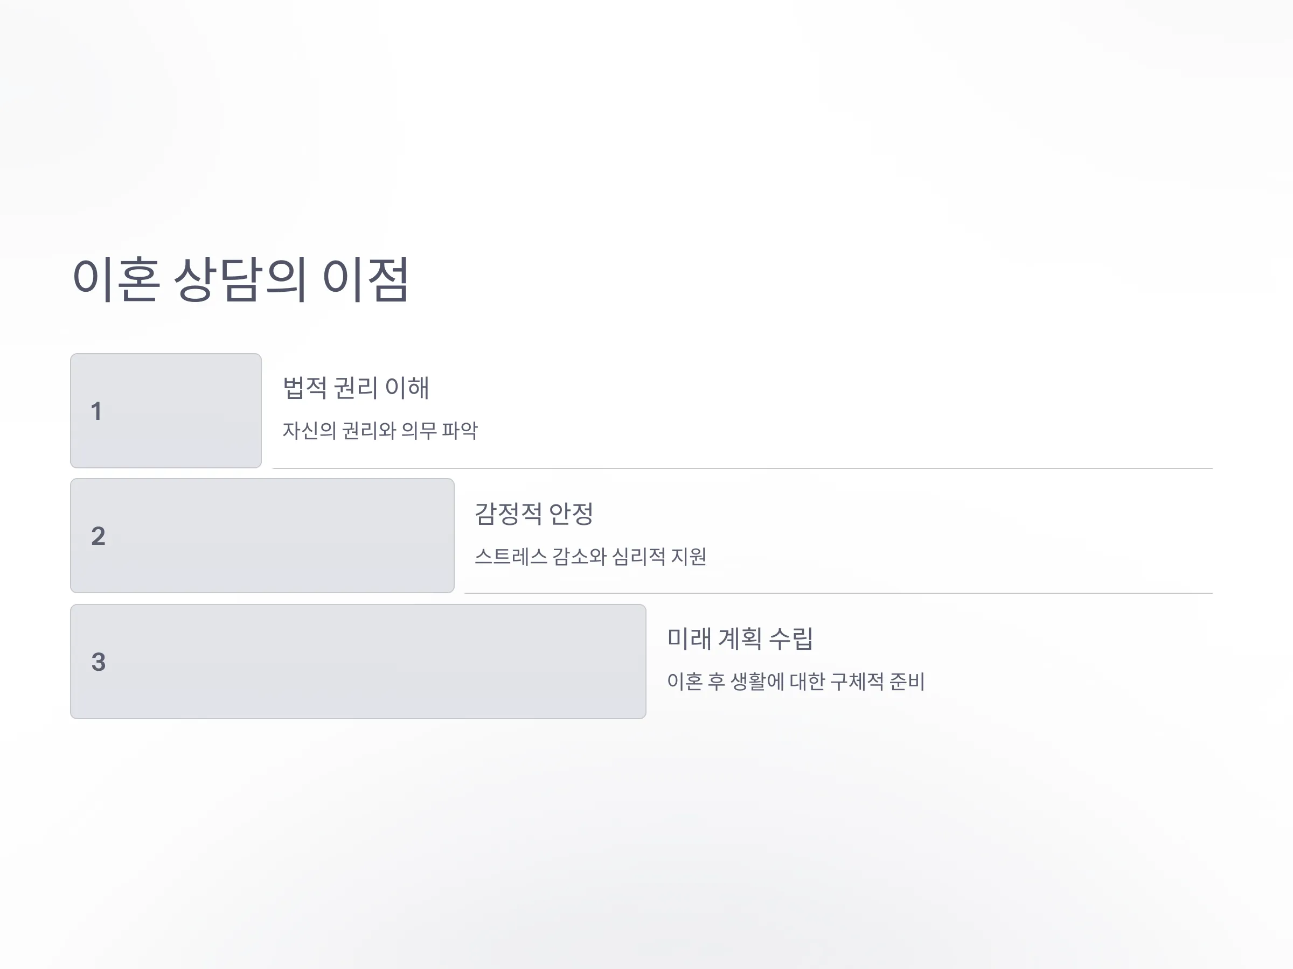1293x969 pixels.
Task: Select the heading 법적 권리 이해
Action: click(x=356, y=388)
